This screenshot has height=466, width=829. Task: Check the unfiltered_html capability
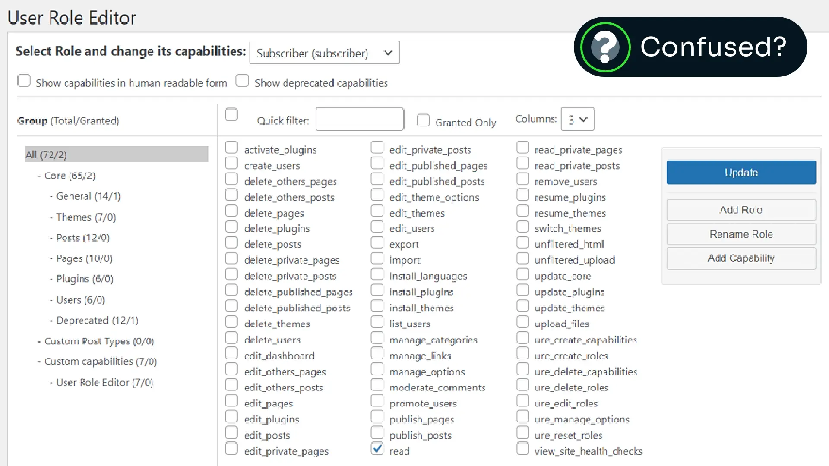(x=522, y=242)
